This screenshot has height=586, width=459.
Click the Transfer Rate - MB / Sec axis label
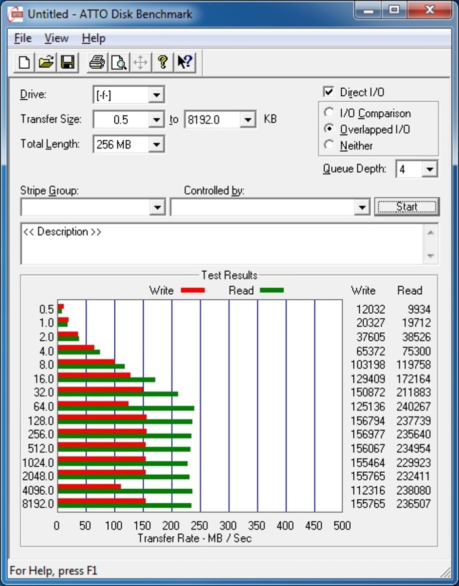194,538
